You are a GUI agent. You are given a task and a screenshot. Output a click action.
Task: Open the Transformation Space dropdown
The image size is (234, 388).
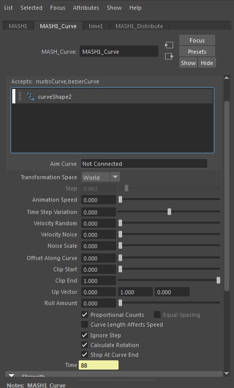click(x=101, y=177)
